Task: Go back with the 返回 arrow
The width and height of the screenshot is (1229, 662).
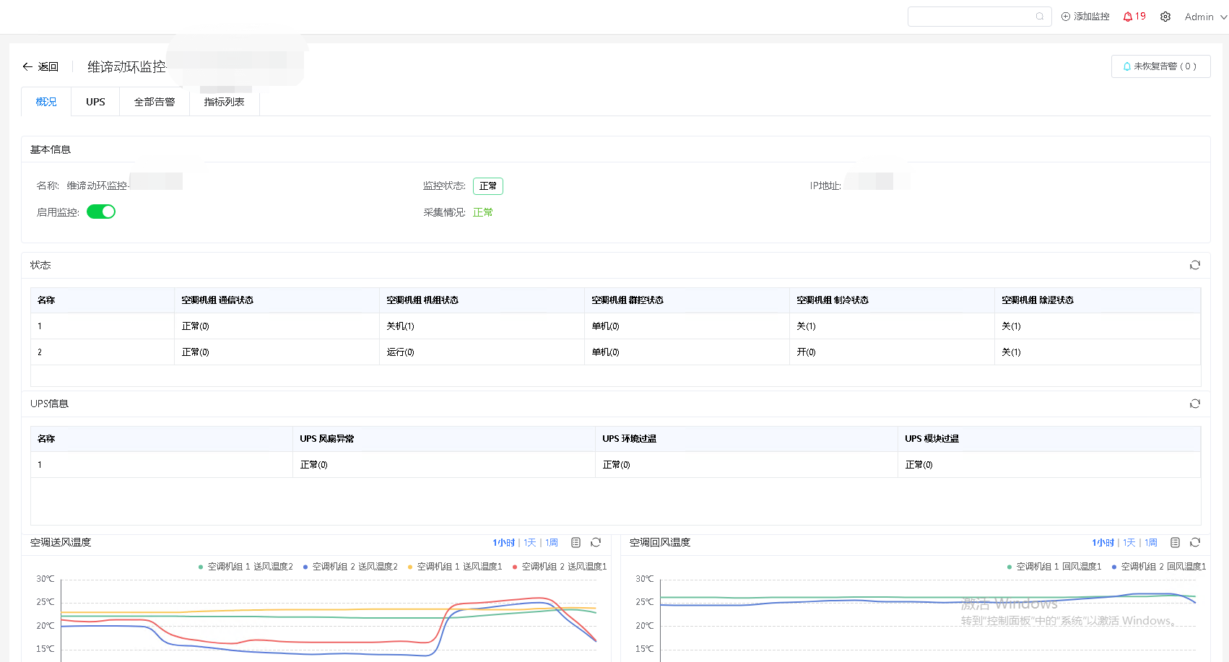Action: pyautogui.click(x=40, y=66)
